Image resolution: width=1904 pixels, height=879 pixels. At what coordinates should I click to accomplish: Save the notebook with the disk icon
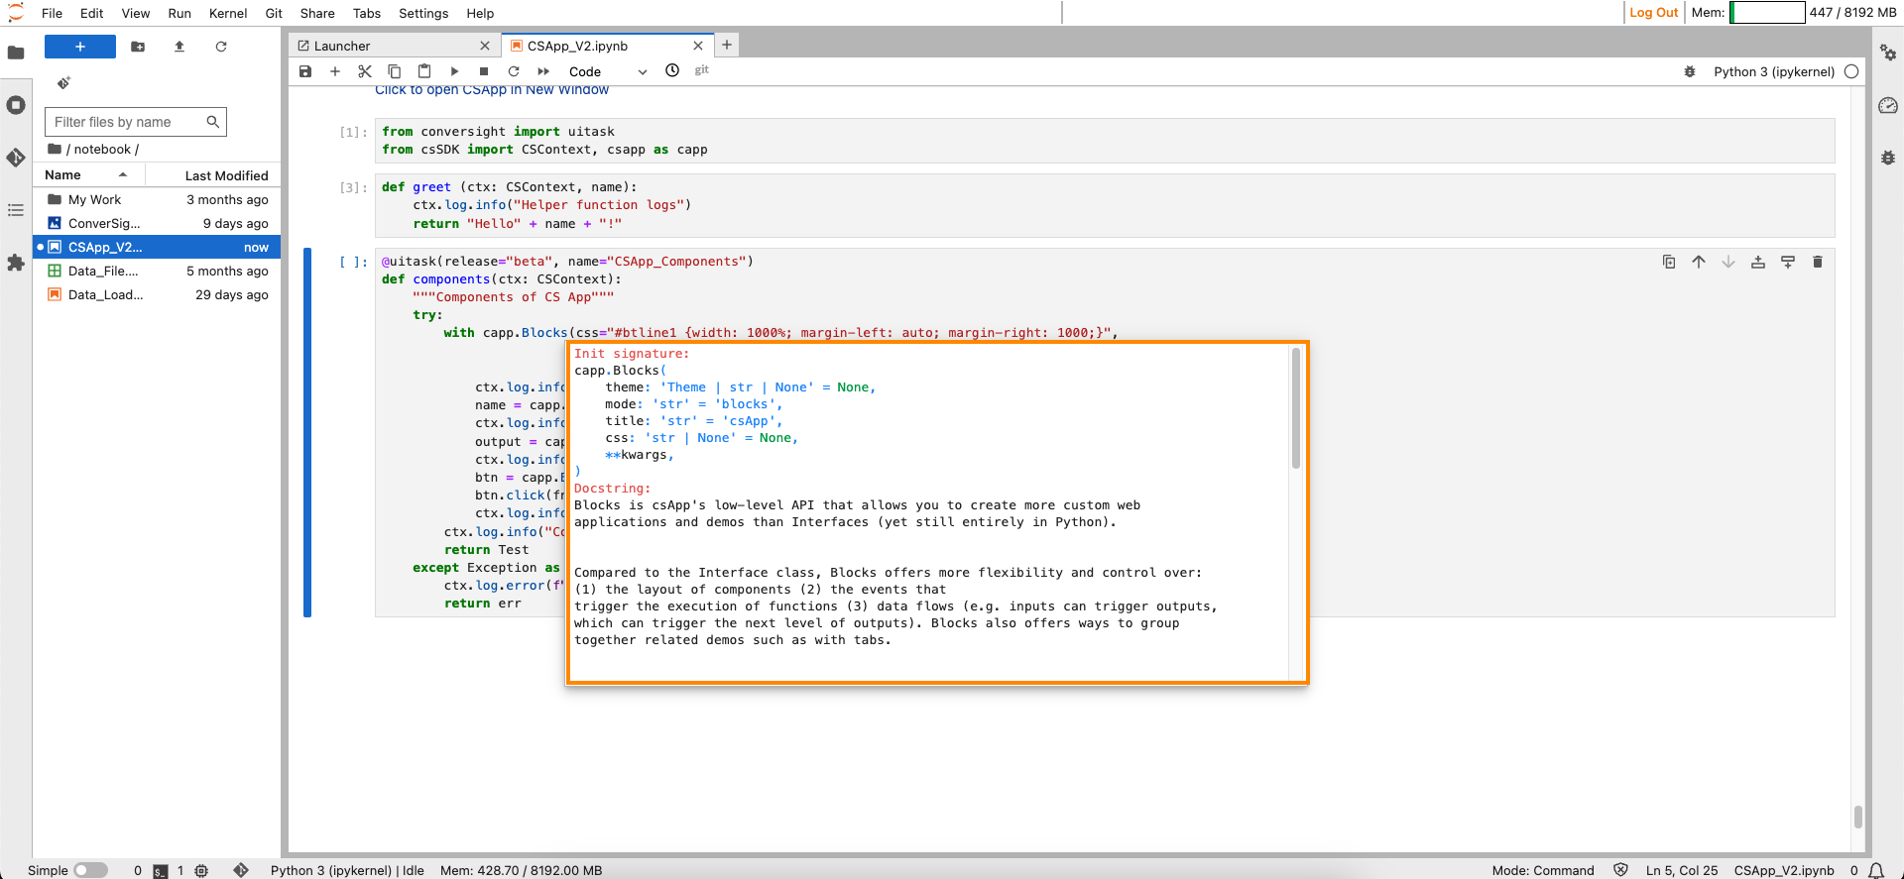(305, 71)
